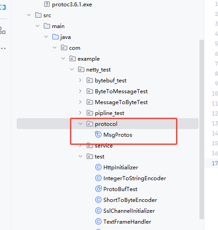
Task: Click the protoc3.6.1.exe file icon
Action: [x=47, y=4]
